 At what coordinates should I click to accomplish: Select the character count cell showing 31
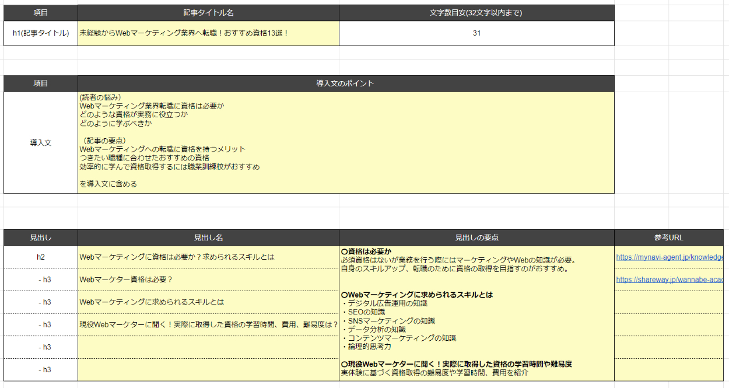click(476, 33)
